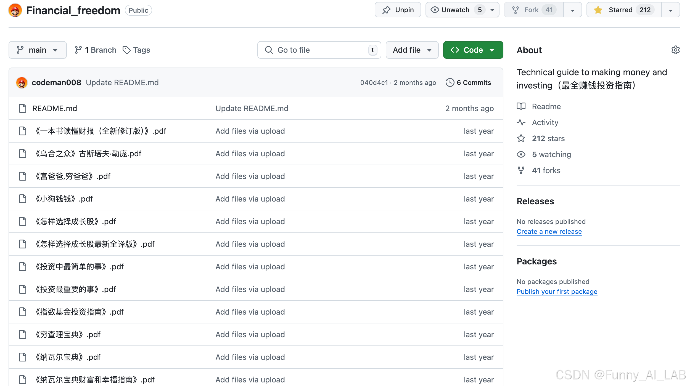Click Publish your first package link
Image resolution: width=687 pixels, height=386 pixels.
[557, 292]
